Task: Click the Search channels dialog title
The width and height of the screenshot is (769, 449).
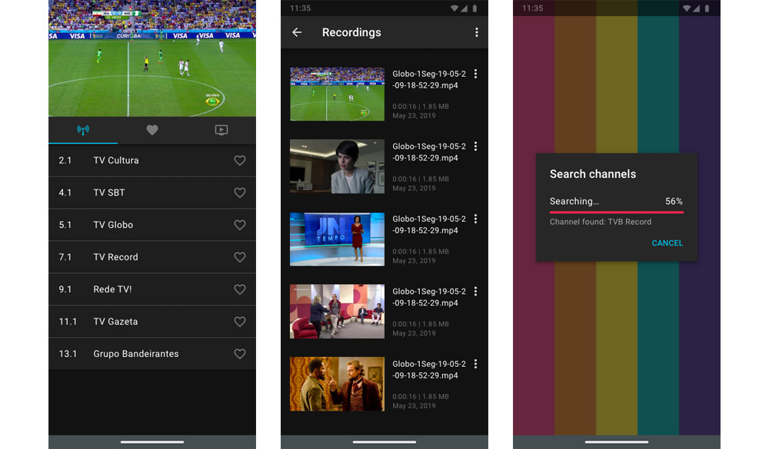Action: 592,173
